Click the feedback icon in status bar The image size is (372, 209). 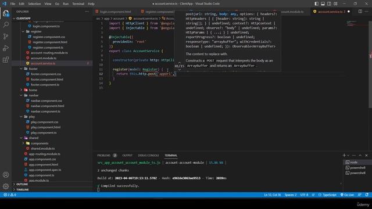point(360,195)
